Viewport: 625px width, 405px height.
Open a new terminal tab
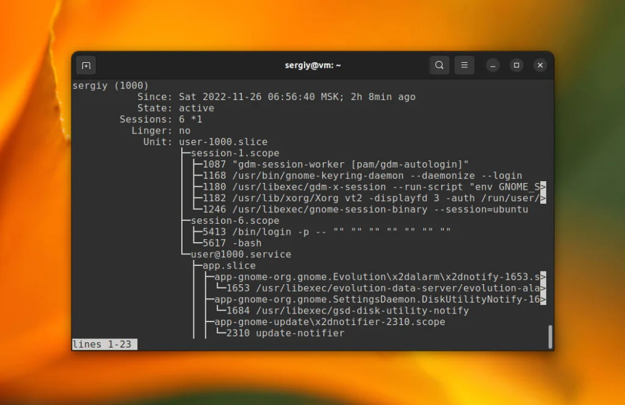tap(85, 65)
